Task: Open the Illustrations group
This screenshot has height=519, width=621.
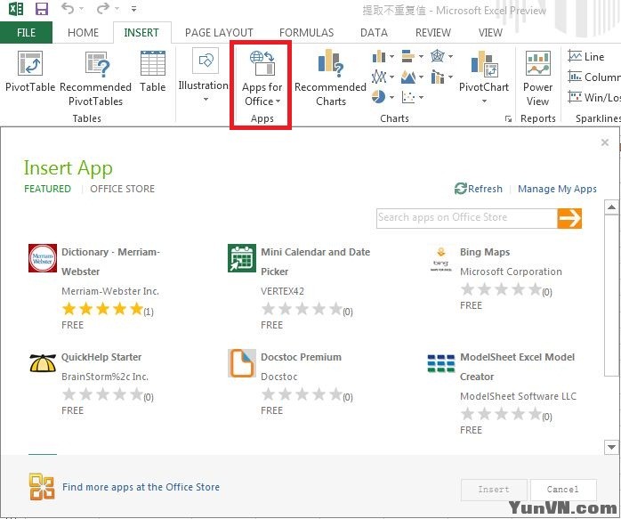Action: [x=204, y=75]
